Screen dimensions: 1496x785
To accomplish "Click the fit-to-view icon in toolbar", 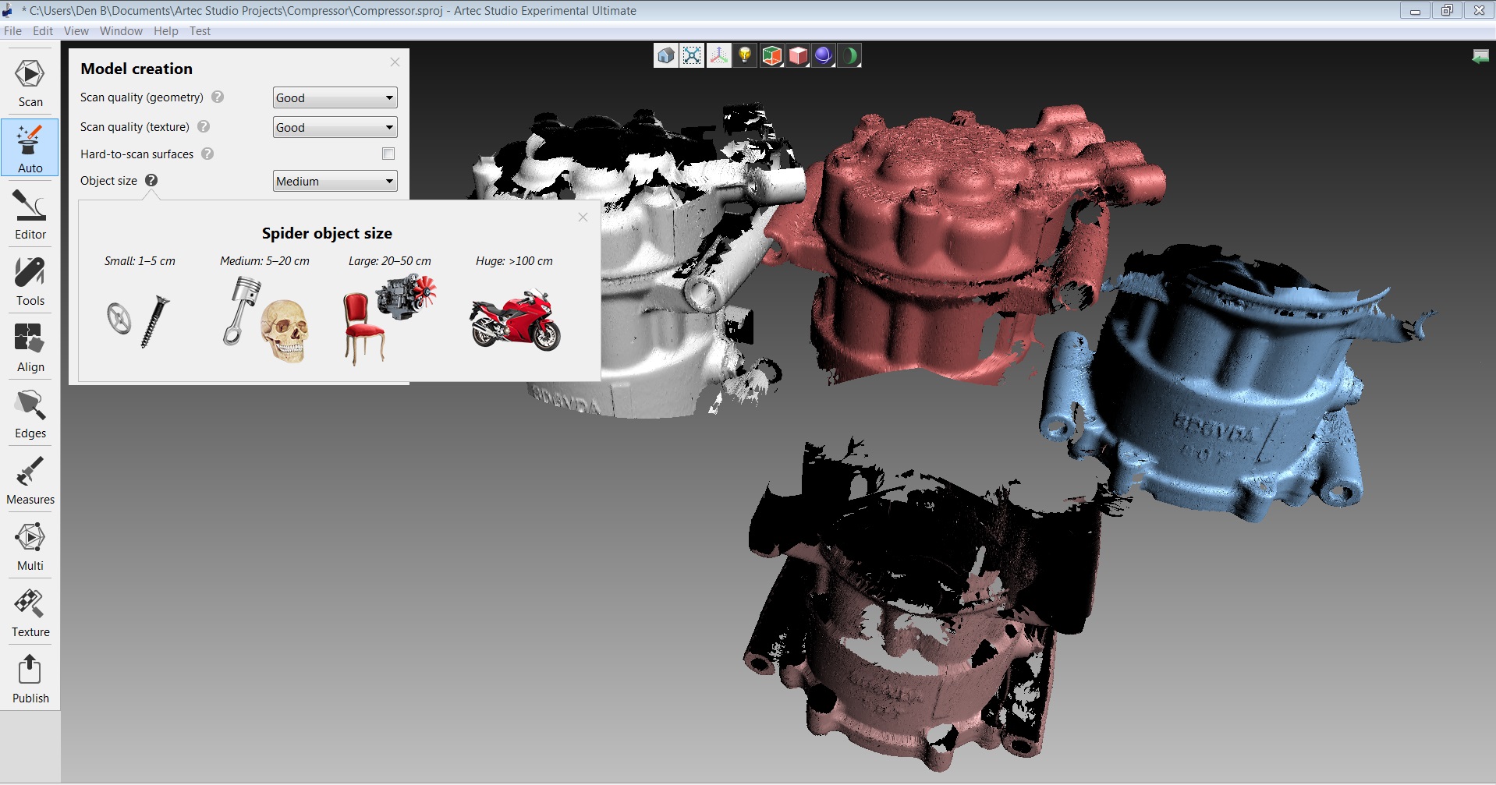I will [692, 55].
